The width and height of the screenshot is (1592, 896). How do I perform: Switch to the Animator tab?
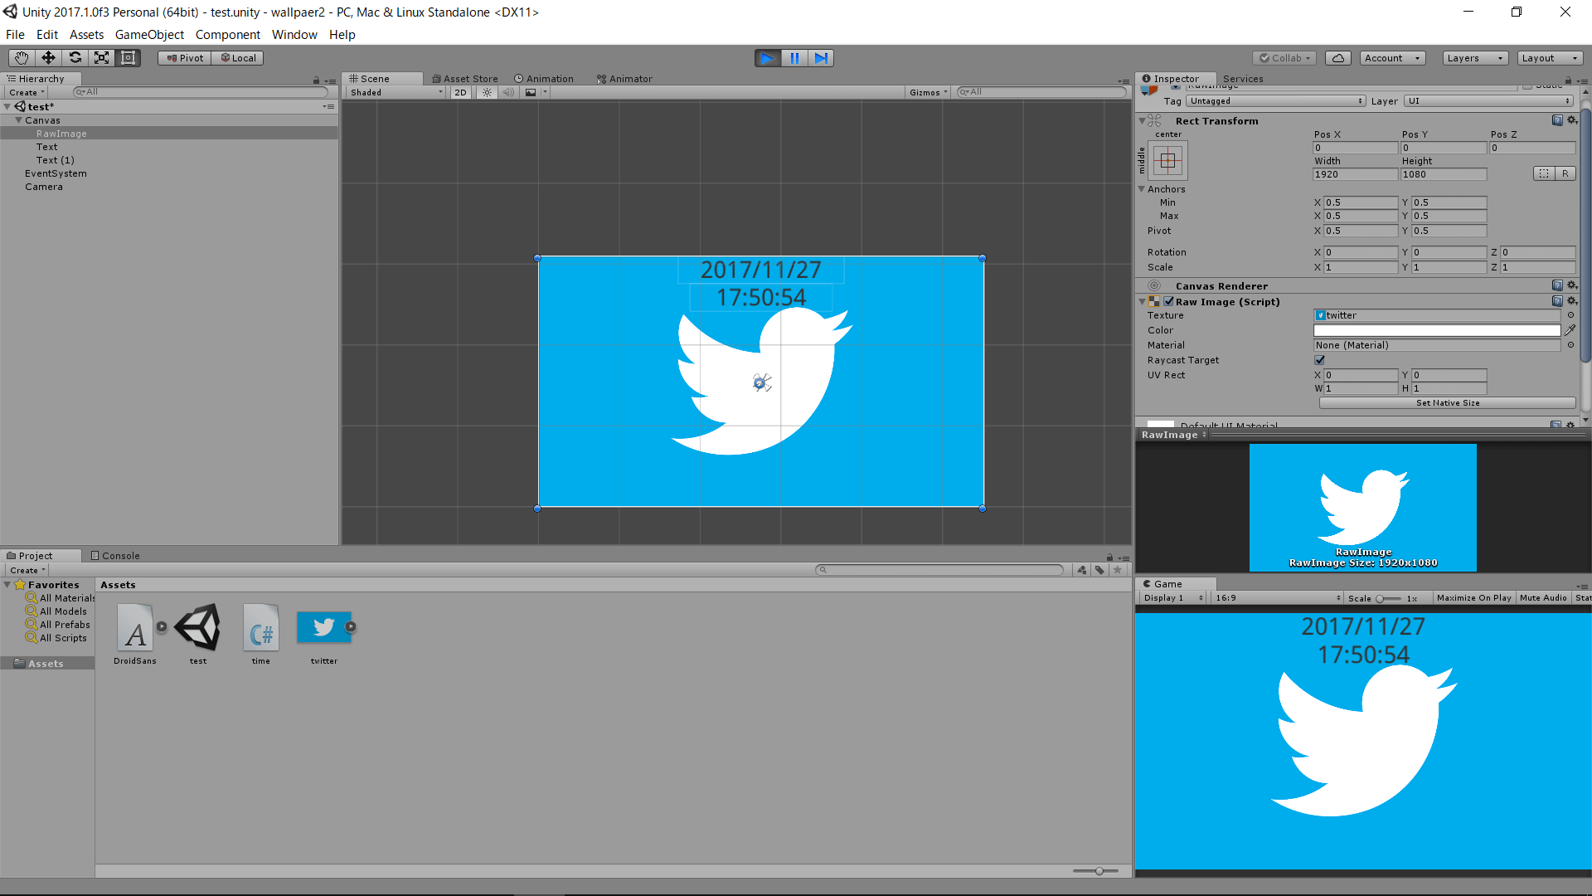coord(624,79)
